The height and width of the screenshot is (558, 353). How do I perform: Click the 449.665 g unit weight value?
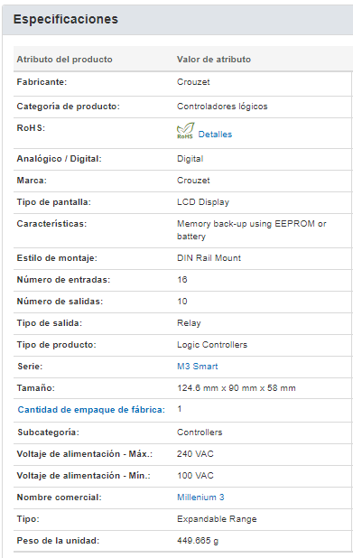tap(198, 541)
